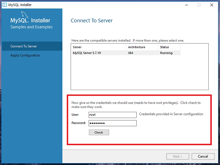Click the Connect To Server page heading
This screenshot has height=165, width=220.
coord(92,21)
